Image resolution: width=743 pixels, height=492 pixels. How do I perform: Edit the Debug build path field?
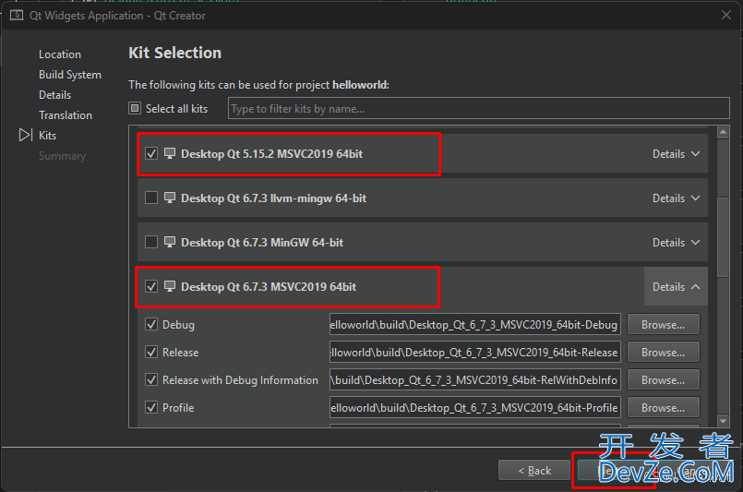474,325
